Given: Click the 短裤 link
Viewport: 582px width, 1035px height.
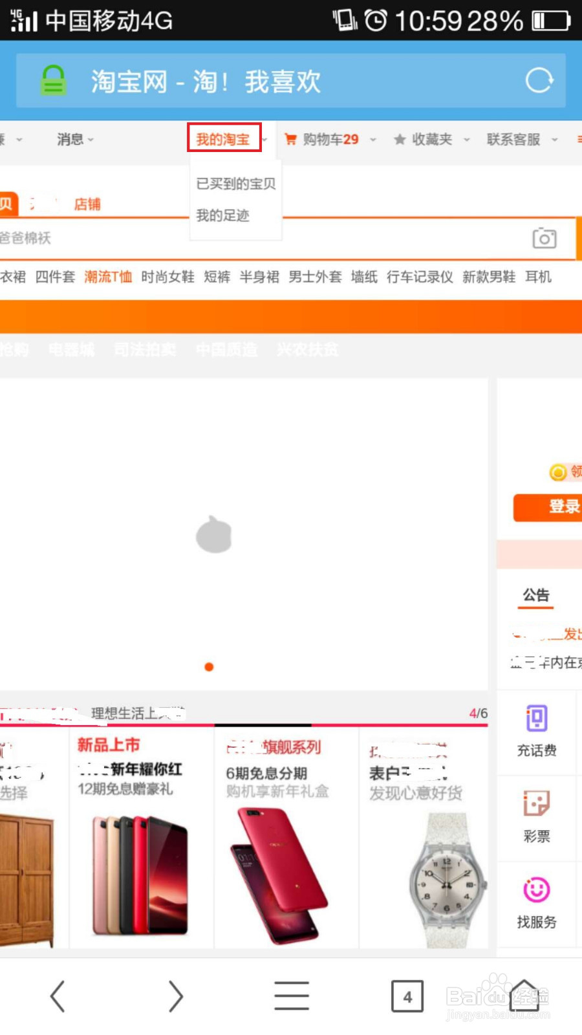Looking at the screenshot, I should click(217, 277).
